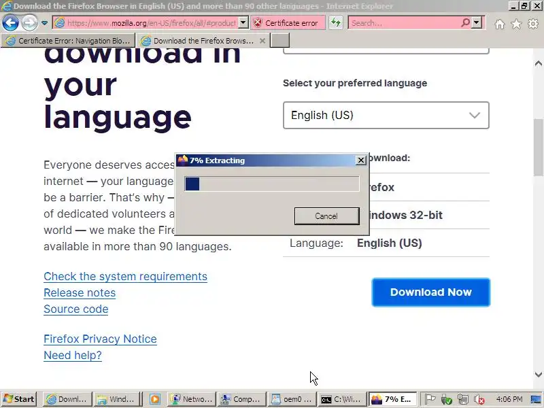Click Show desktop button in tray
This screenshot has height=408, width=544.
click(537, 400)
